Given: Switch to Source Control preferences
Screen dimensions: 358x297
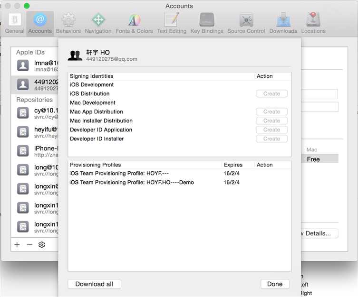Looking at the screenshot, I should [246, 23].
